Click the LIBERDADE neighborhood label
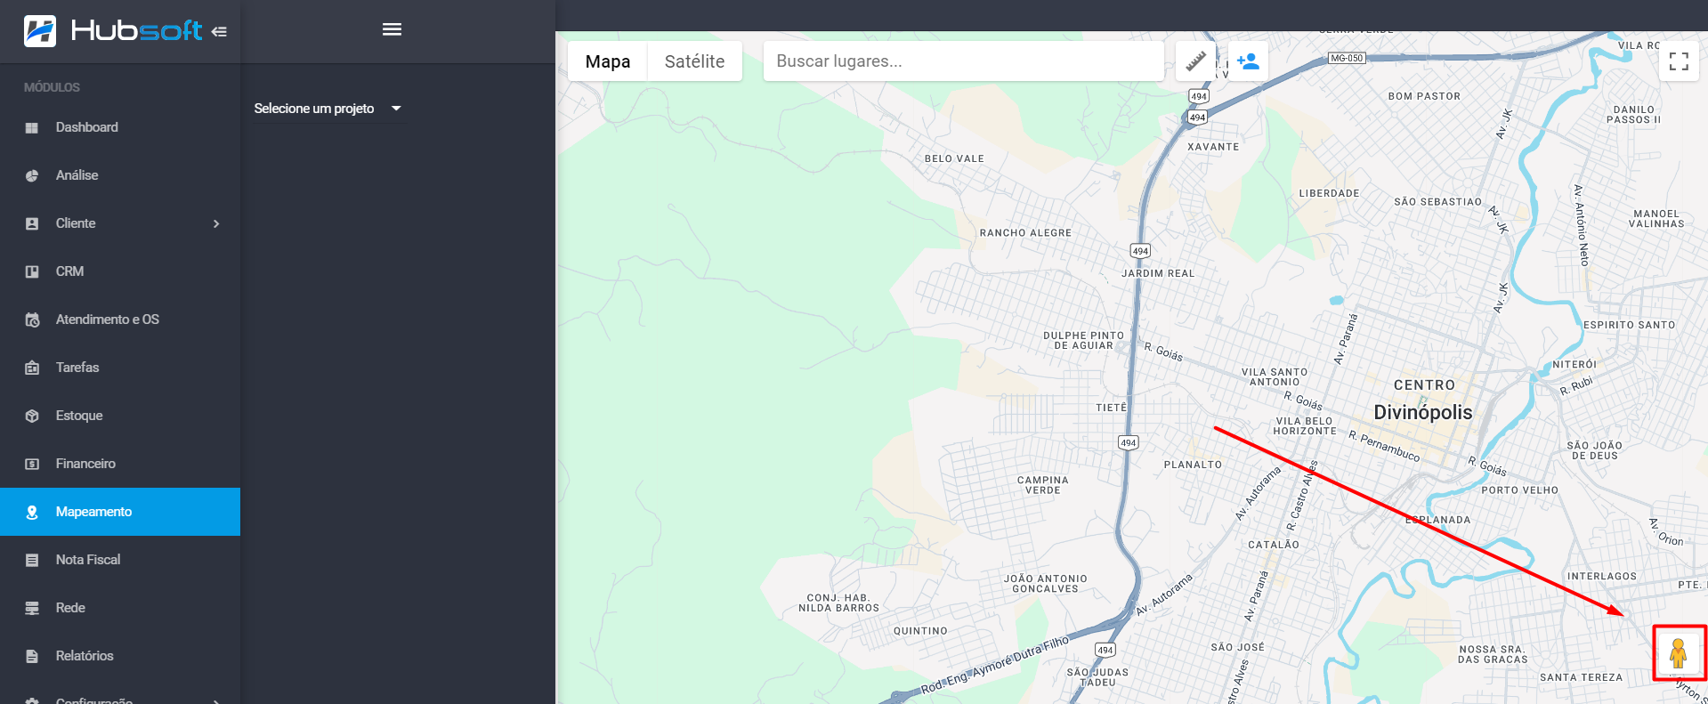 (1329, 193)
